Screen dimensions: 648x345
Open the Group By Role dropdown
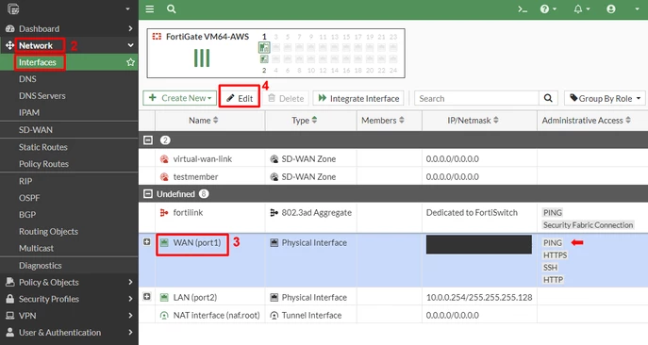pos(605,98)
